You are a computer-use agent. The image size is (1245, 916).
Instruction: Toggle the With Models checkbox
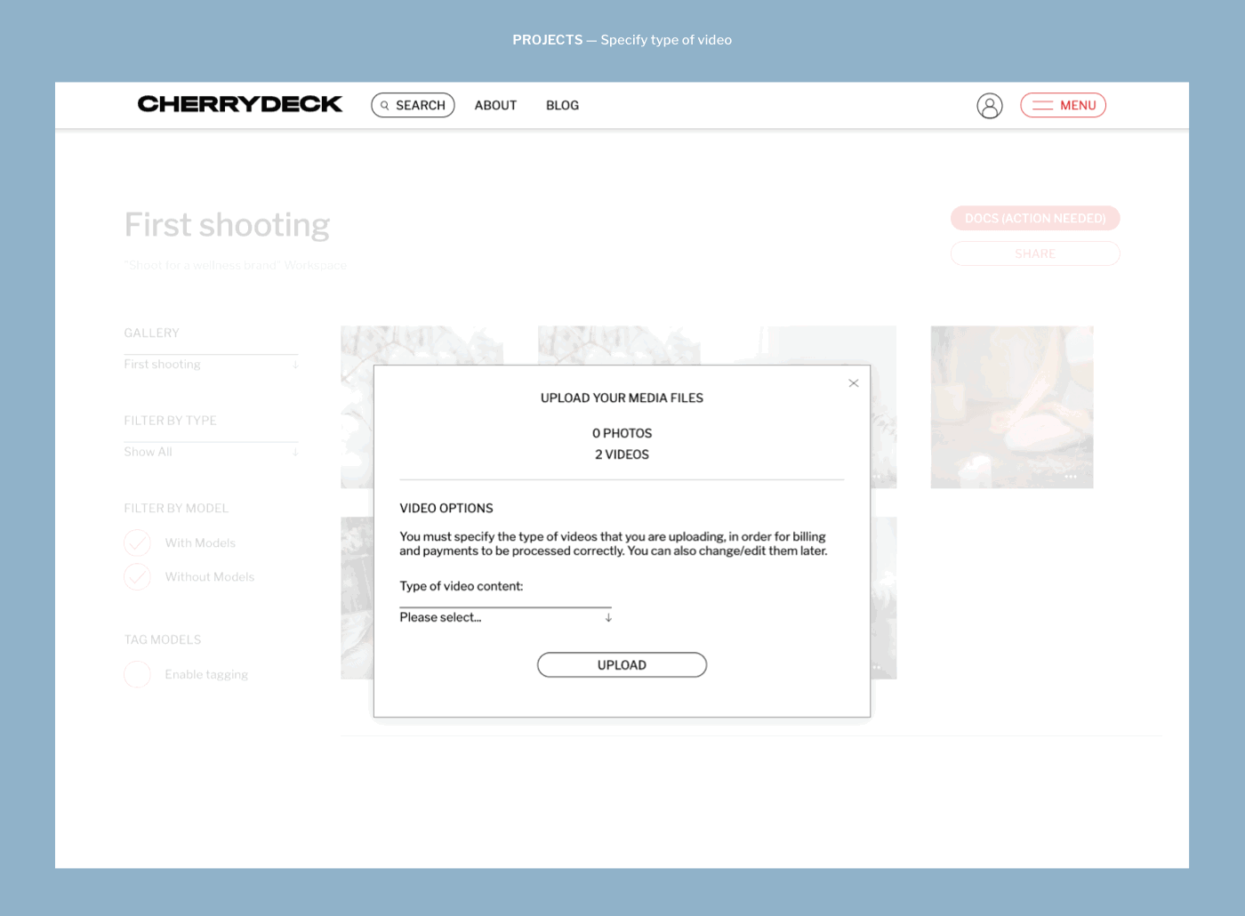coord(137,542)
